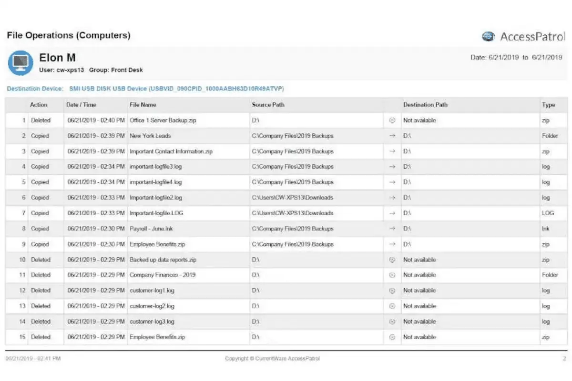Click the Type column header

pos(548,105)
